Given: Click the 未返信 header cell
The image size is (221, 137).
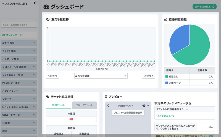Looking at the screenshot, I should coord(71,113).
